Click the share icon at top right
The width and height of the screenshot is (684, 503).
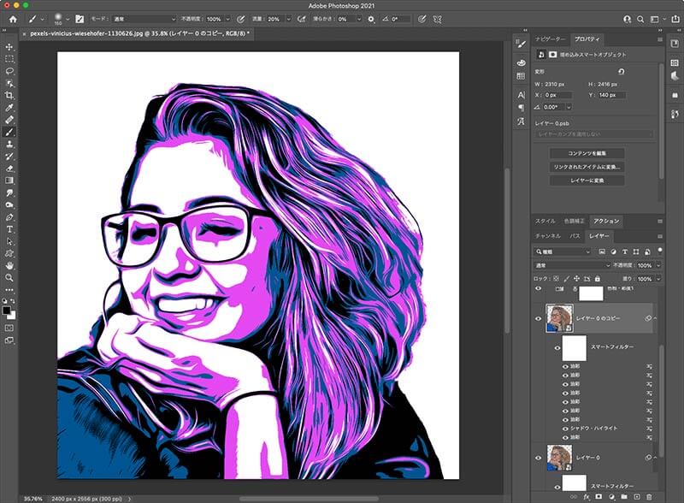point(675,19)
